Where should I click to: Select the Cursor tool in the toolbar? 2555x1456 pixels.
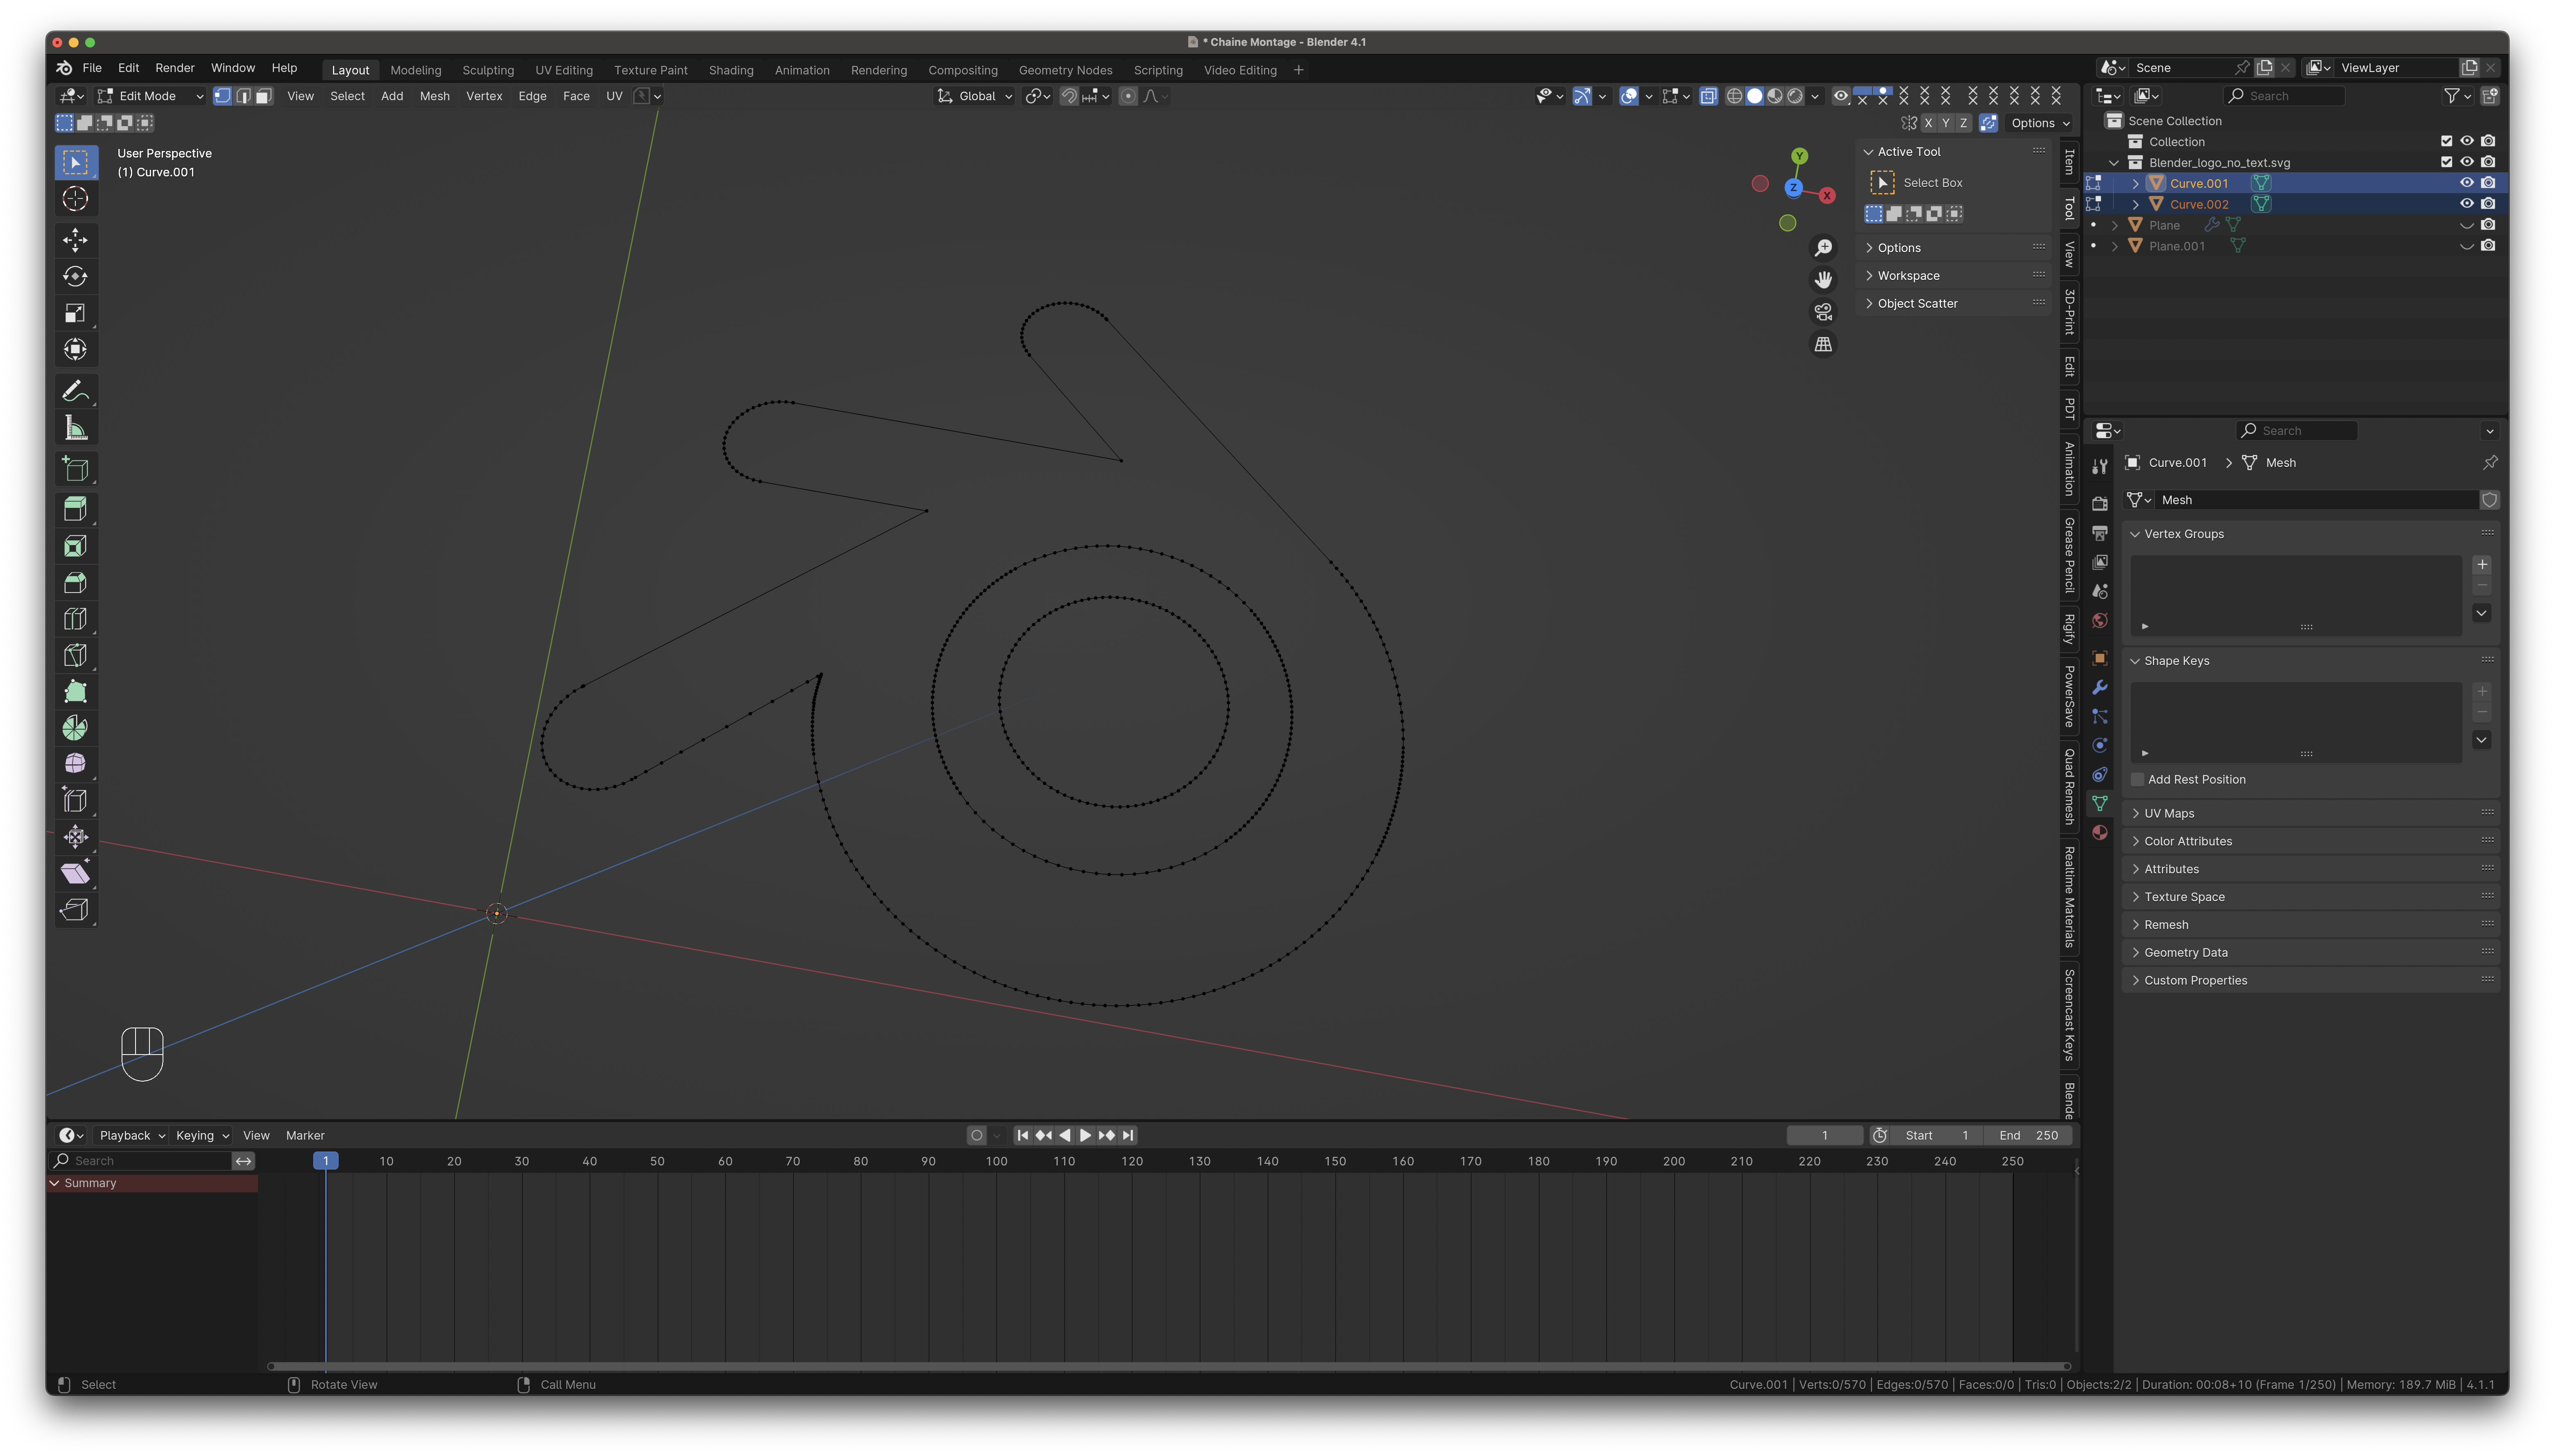75,199
